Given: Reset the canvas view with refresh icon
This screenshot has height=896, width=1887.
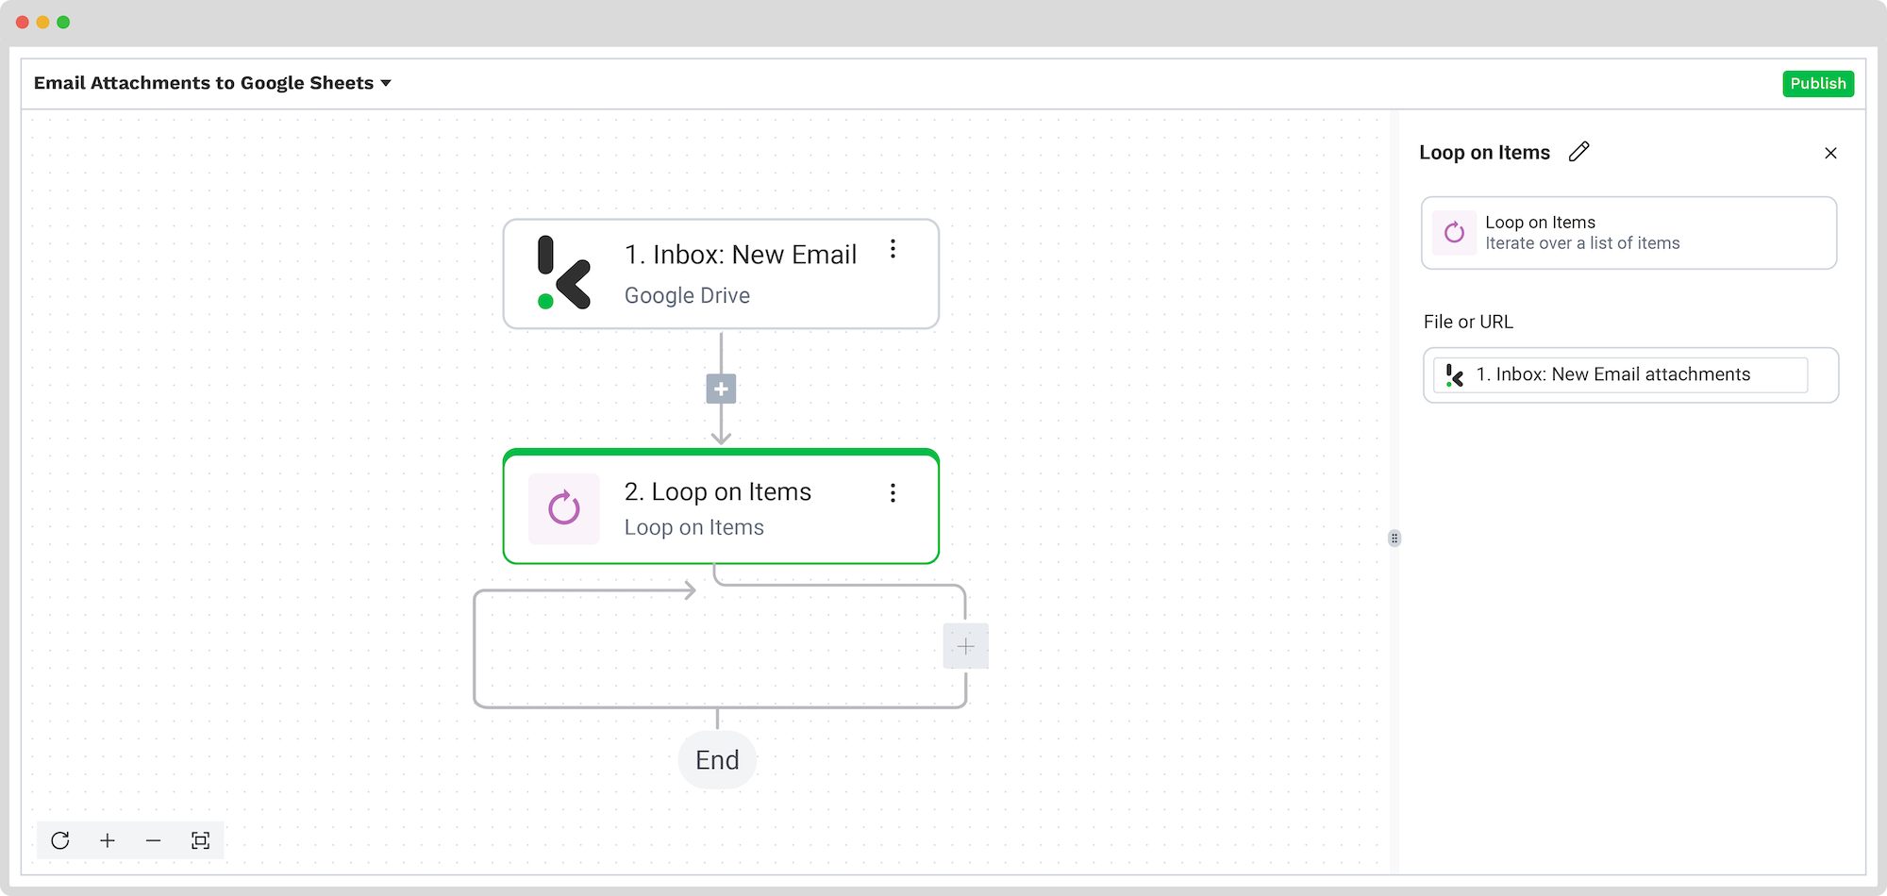Looking at the screenshot, I should pyautogui.click(x=60, y=840).
